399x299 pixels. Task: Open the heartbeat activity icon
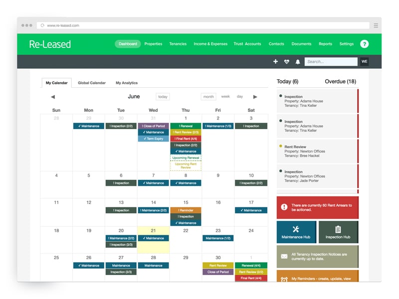click(287, 62)
